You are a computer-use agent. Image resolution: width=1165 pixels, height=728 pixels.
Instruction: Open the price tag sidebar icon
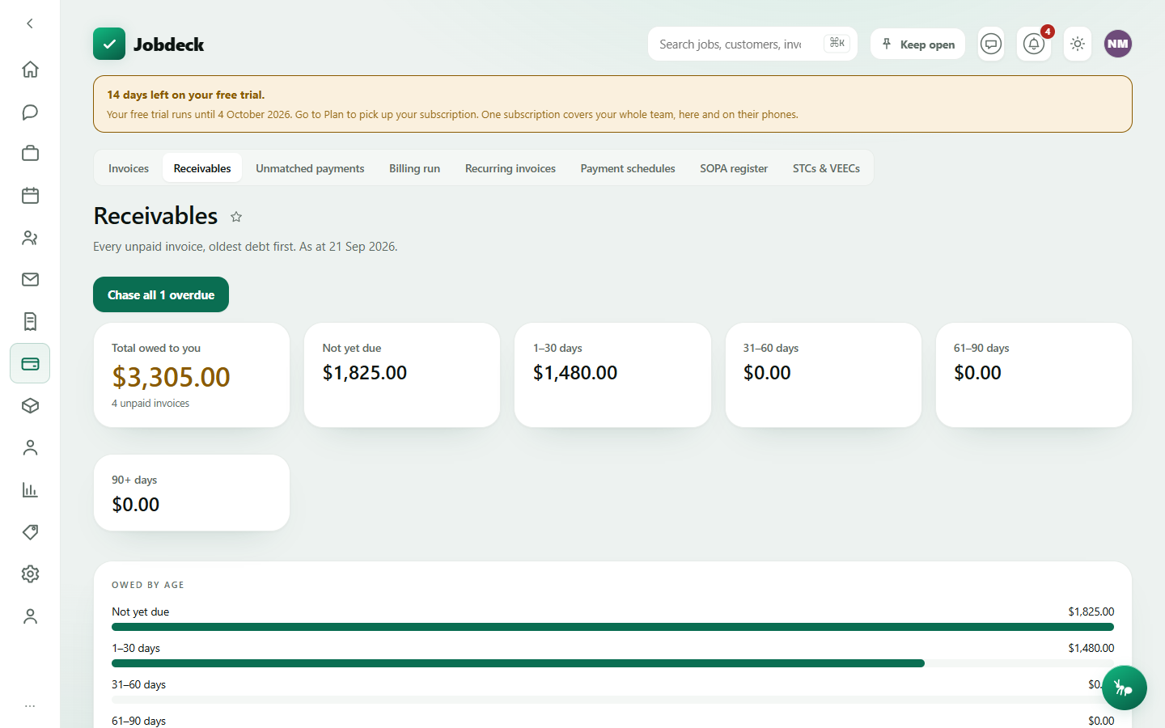(x=30, y=532)
